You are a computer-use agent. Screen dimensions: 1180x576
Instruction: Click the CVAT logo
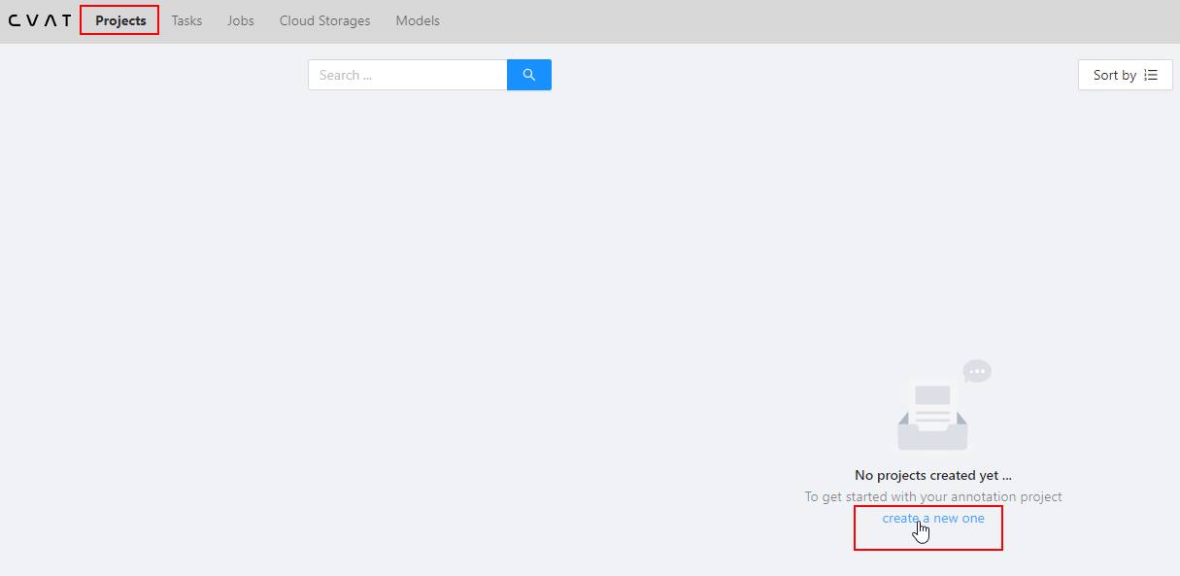40,19
